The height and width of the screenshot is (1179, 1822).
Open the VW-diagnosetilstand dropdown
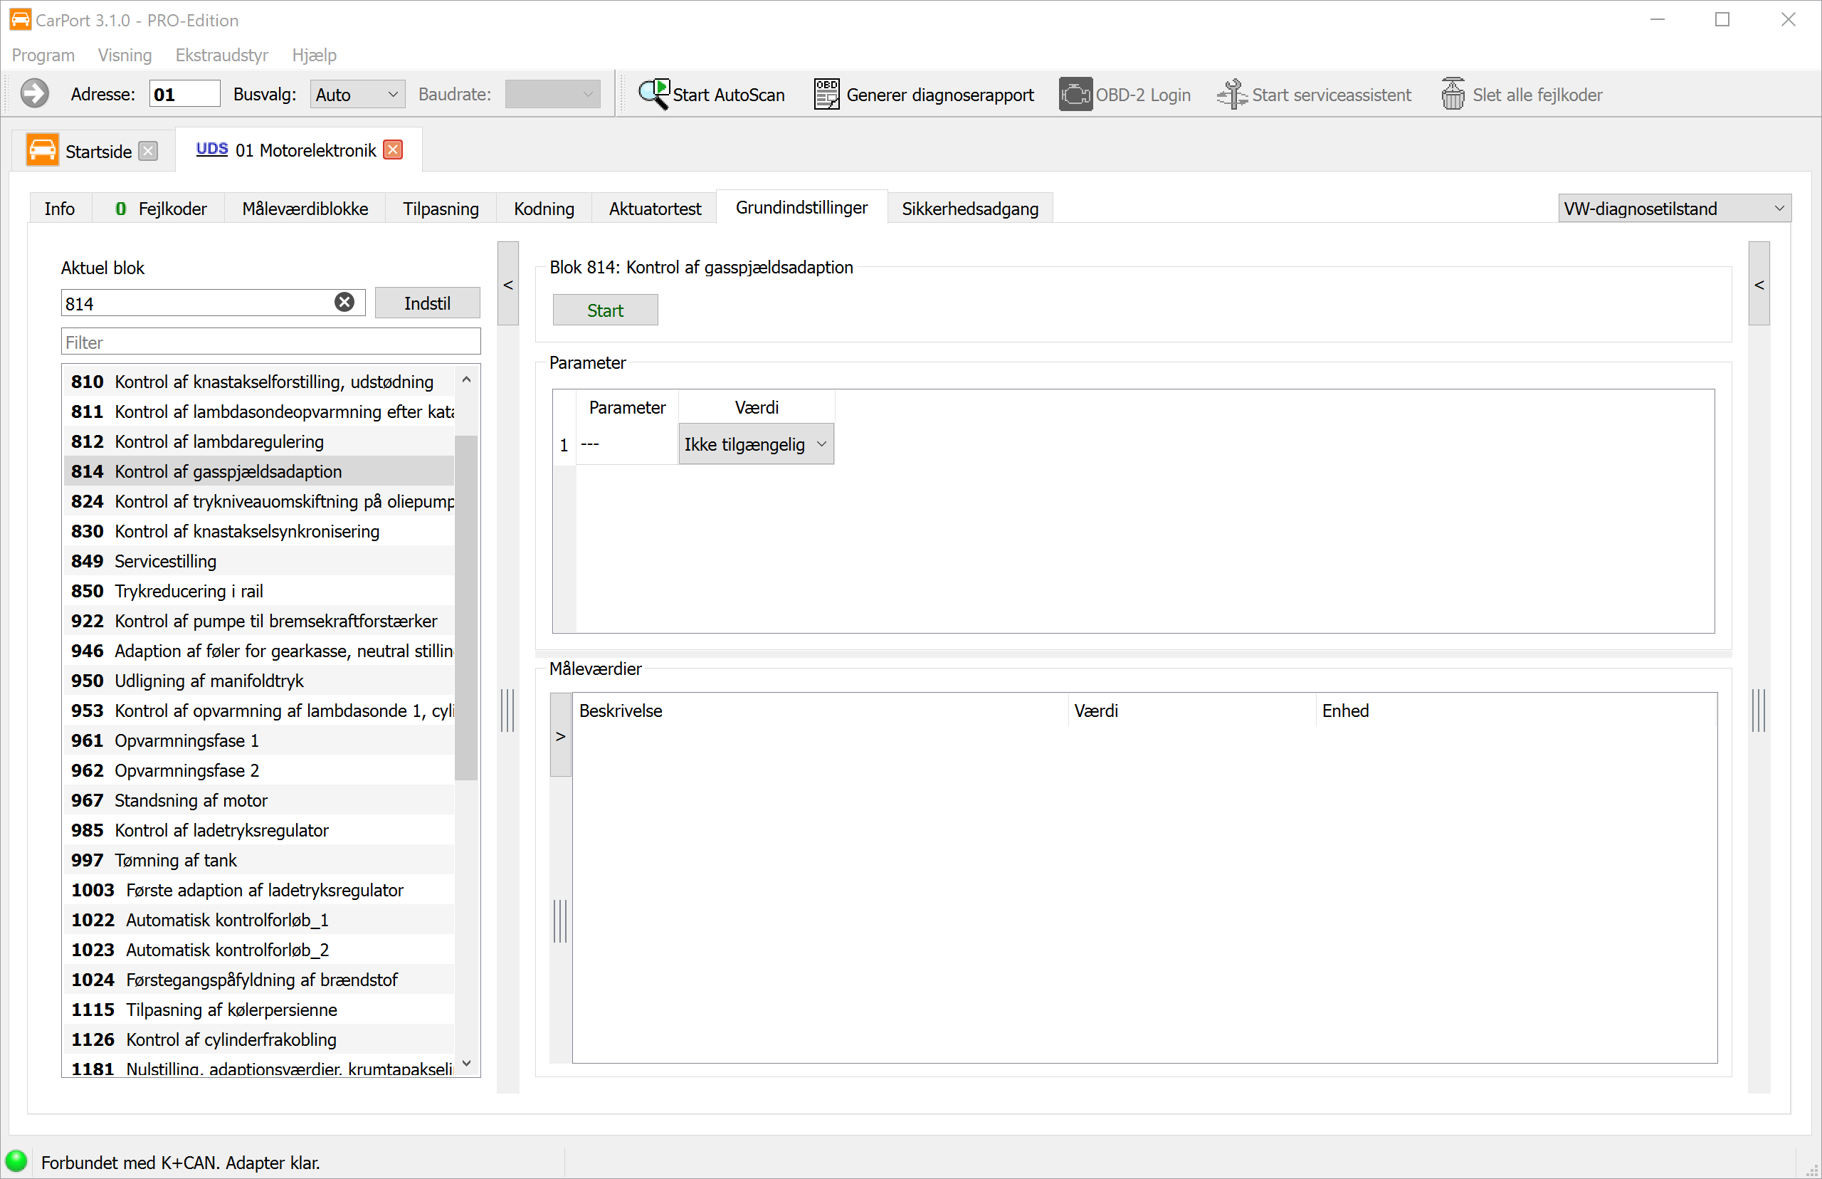(1674, 208)
